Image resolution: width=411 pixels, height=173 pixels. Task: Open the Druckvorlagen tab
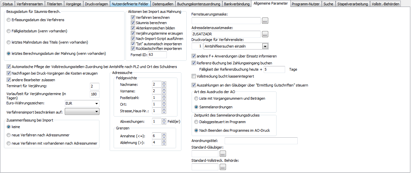(x=96, y=4)
